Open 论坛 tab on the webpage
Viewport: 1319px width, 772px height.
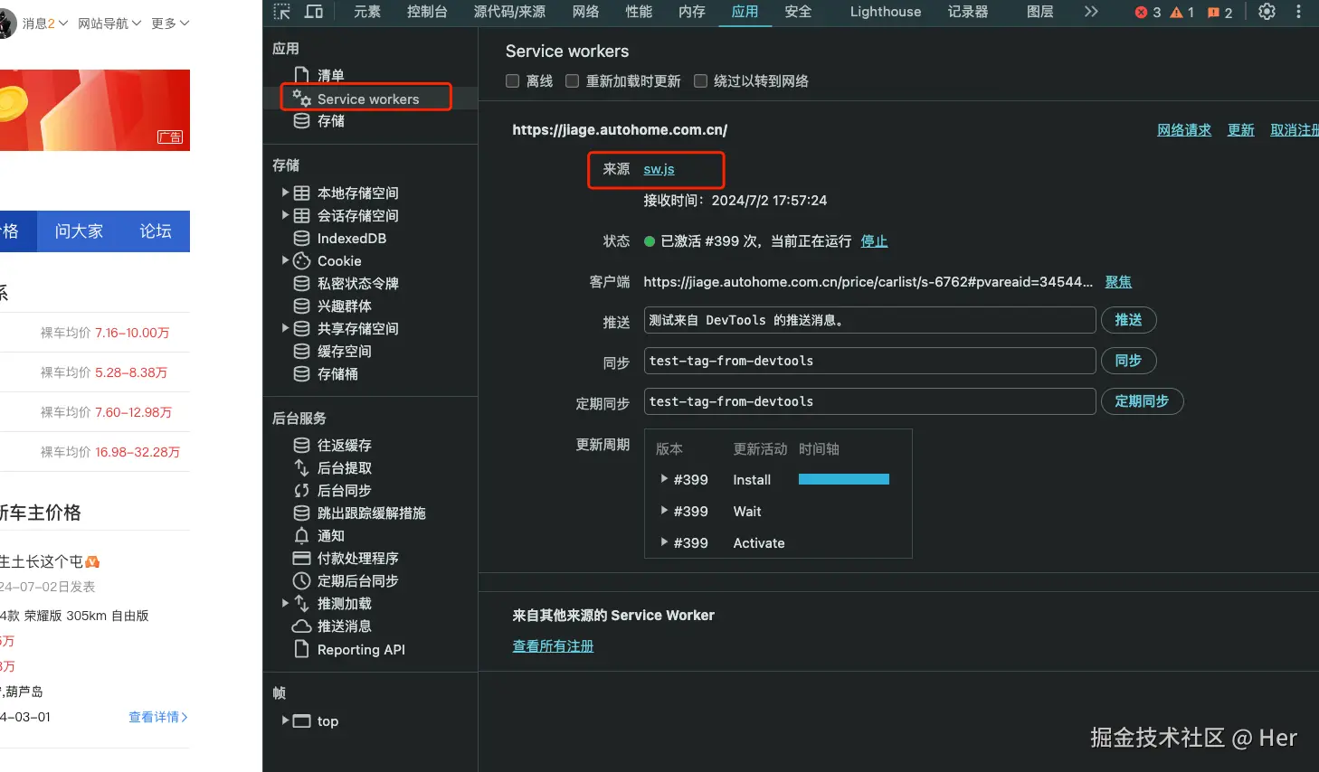pos(156,231)
